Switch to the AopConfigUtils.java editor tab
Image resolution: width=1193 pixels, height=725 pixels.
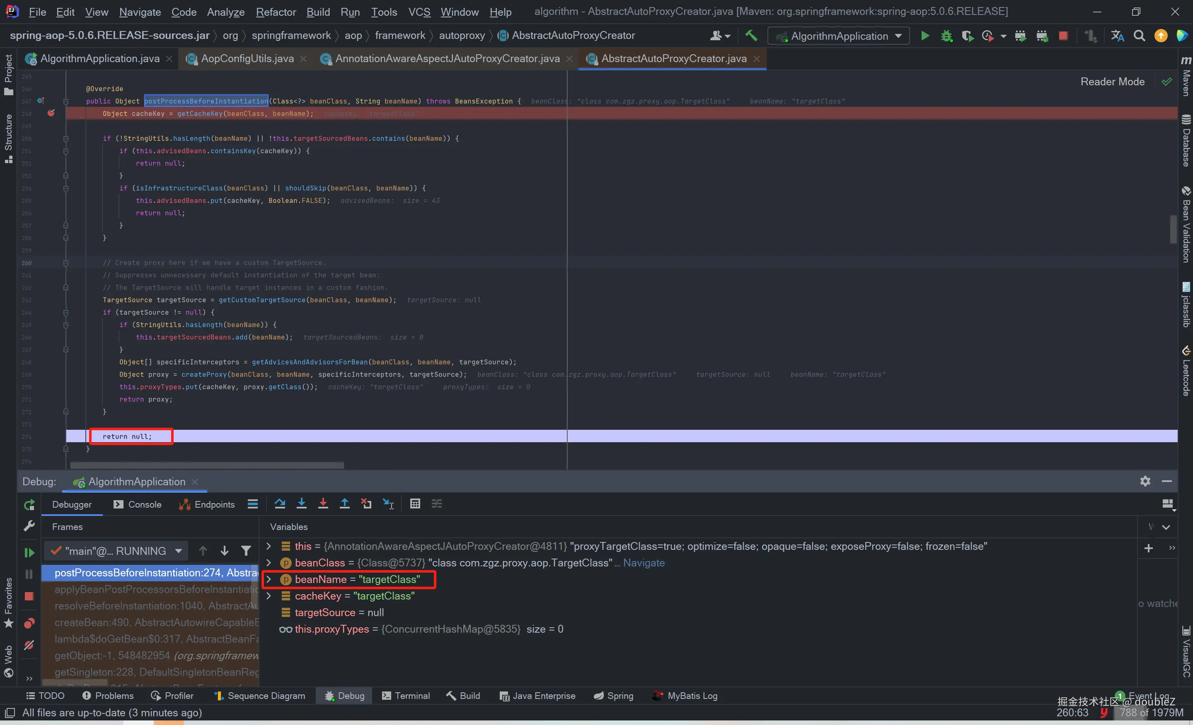[247, 58]
